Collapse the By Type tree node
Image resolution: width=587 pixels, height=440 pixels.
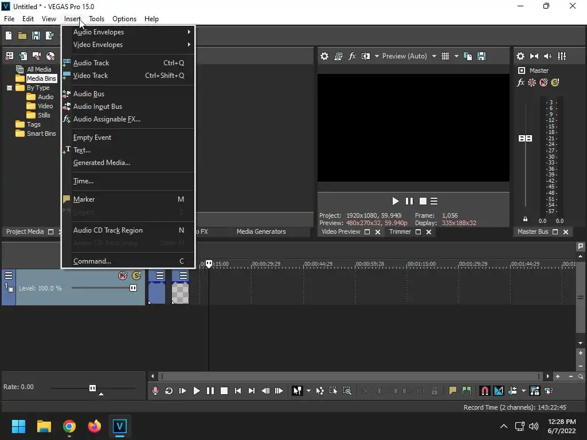9,88
